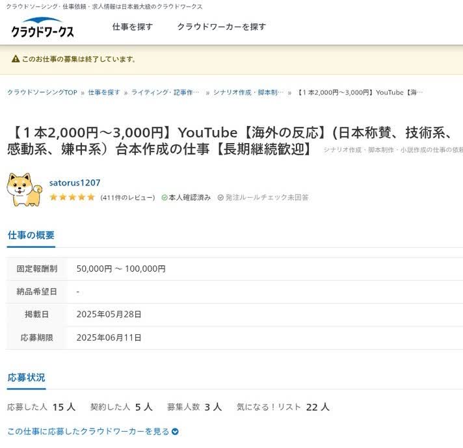Open ライティング・記事作成 breadcrumb category
This screenshot has height=448, width=463.
pos(165,92)
